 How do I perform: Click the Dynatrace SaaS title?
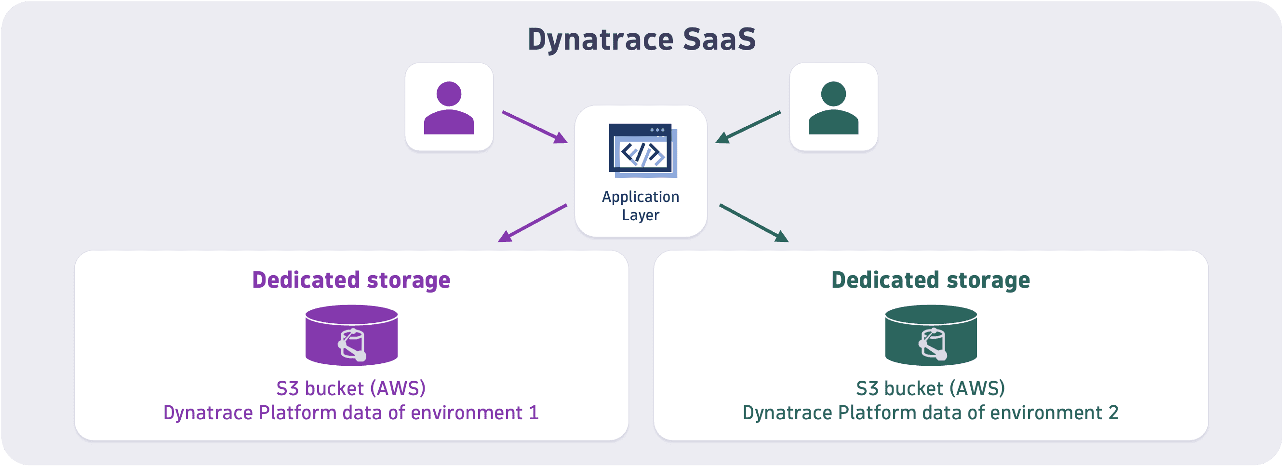[x=641, y=40]
